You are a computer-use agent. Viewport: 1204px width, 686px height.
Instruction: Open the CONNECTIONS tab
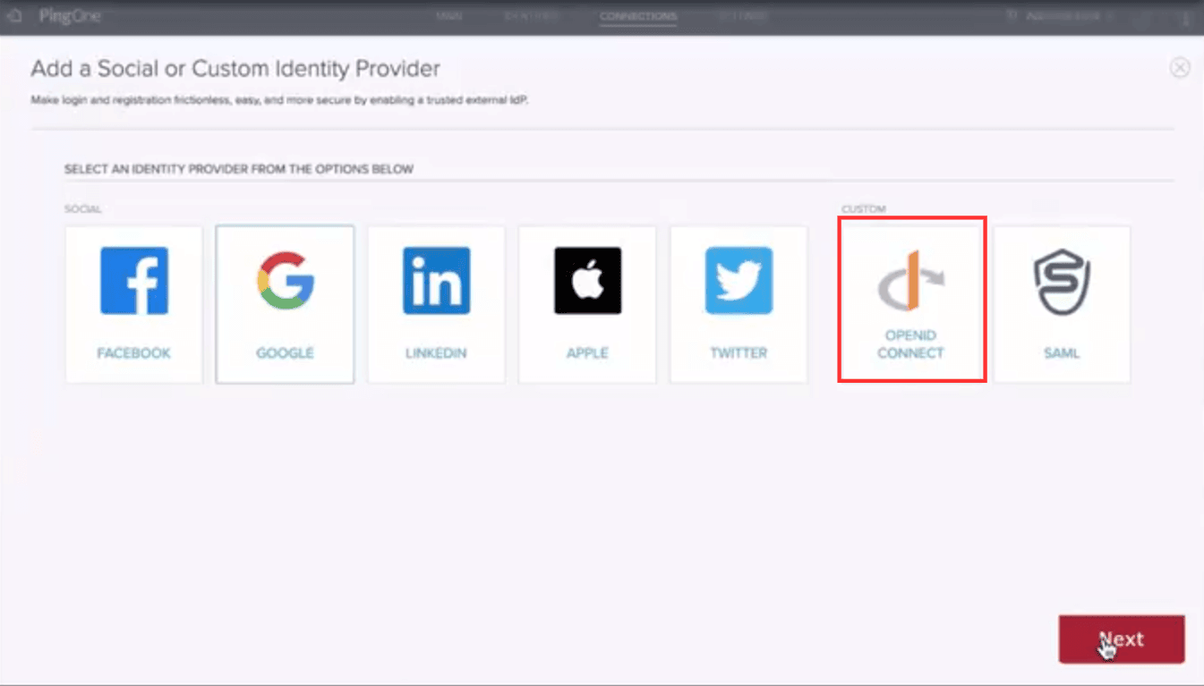[x=637, y=15]
